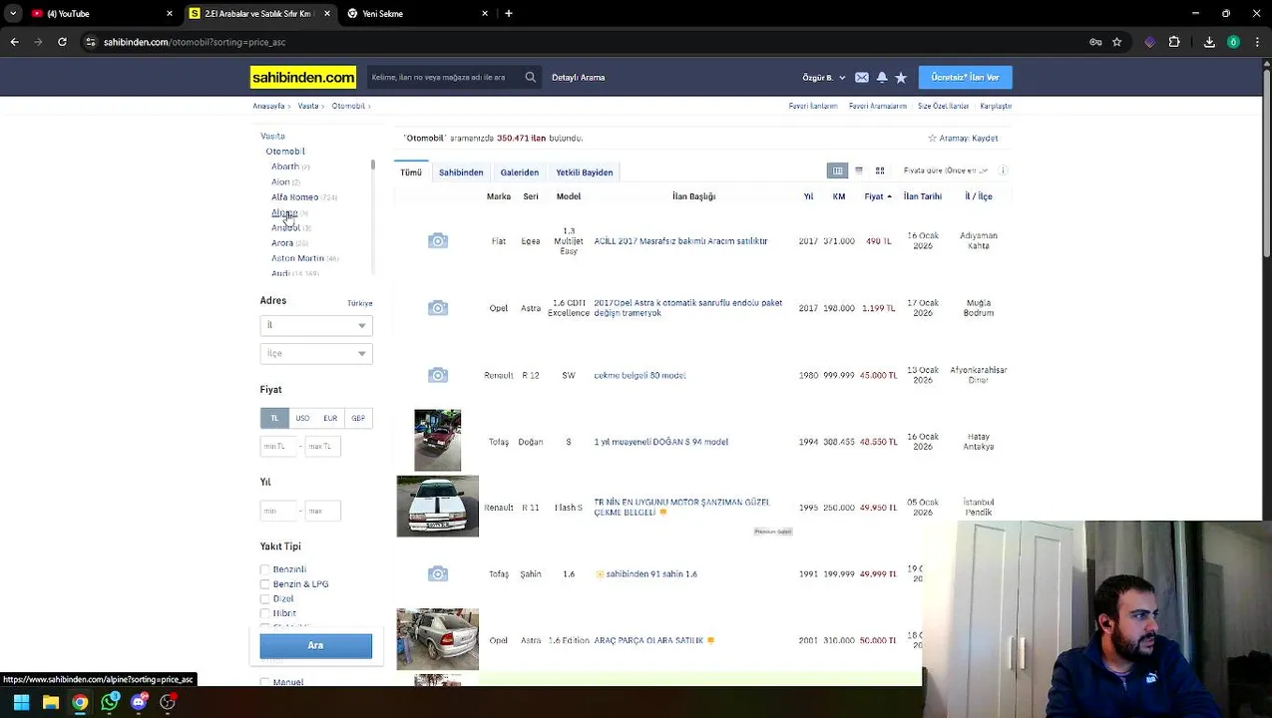This screenshot has height=718, width=1272.
Task: Open the Chrome profile avatar
Action: (1233, 42)
